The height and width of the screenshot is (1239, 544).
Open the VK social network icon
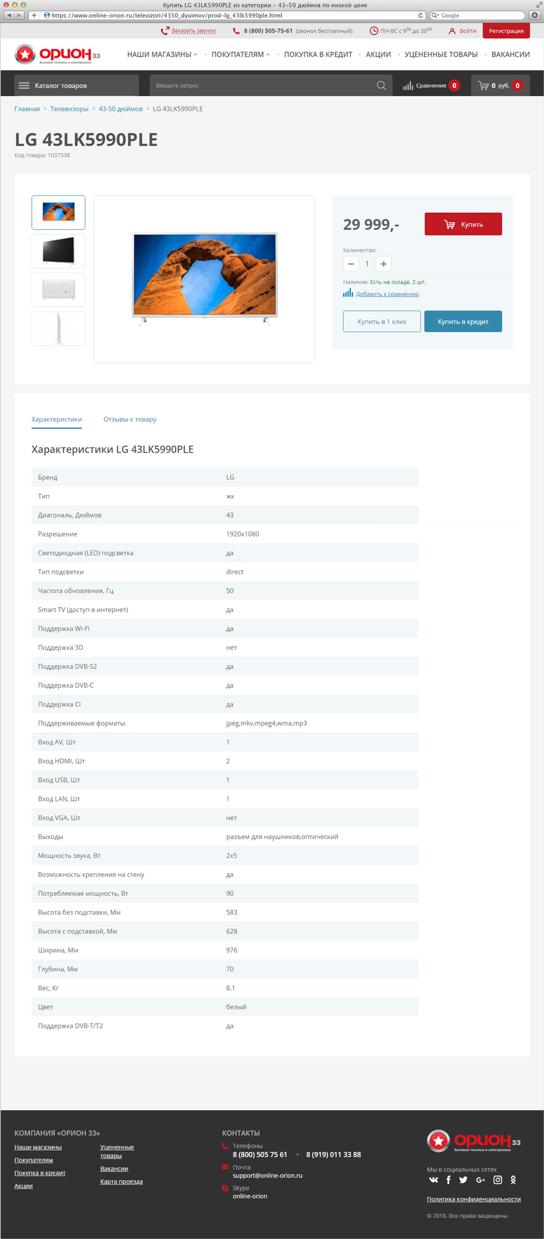click(433, 1179)
